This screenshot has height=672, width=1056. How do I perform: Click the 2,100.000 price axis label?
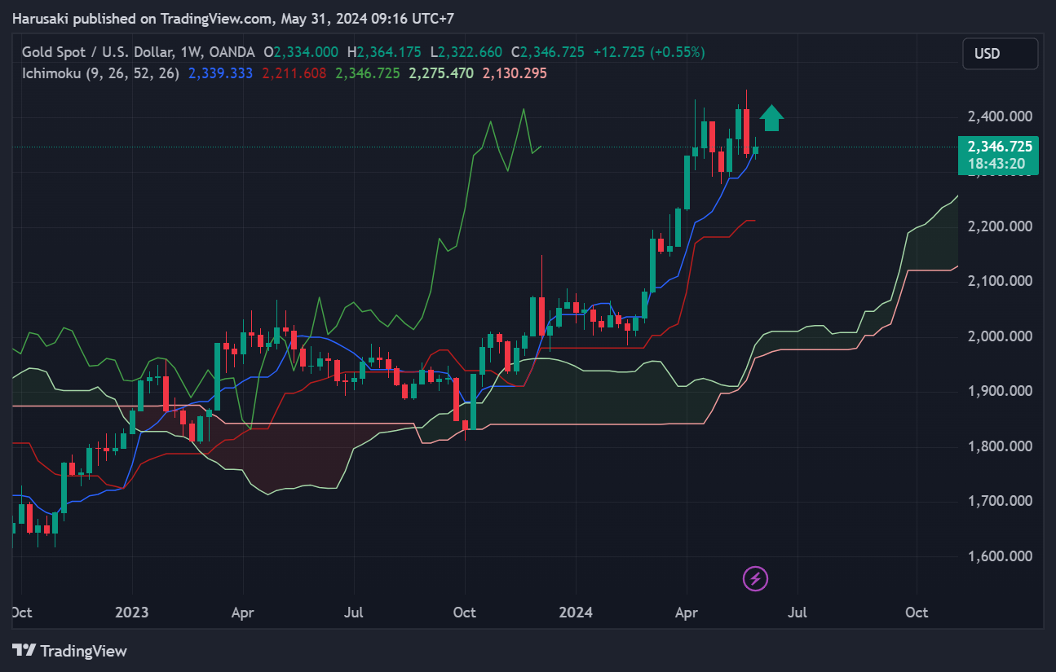tap(1000, 281)
